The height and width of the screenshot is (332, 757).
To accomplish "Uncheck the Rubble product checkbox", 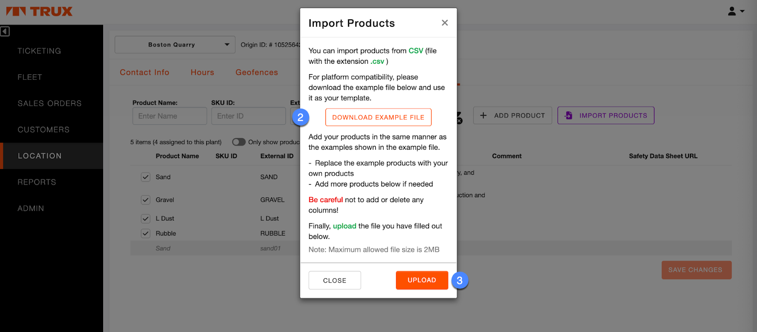I will pos(146,233).
